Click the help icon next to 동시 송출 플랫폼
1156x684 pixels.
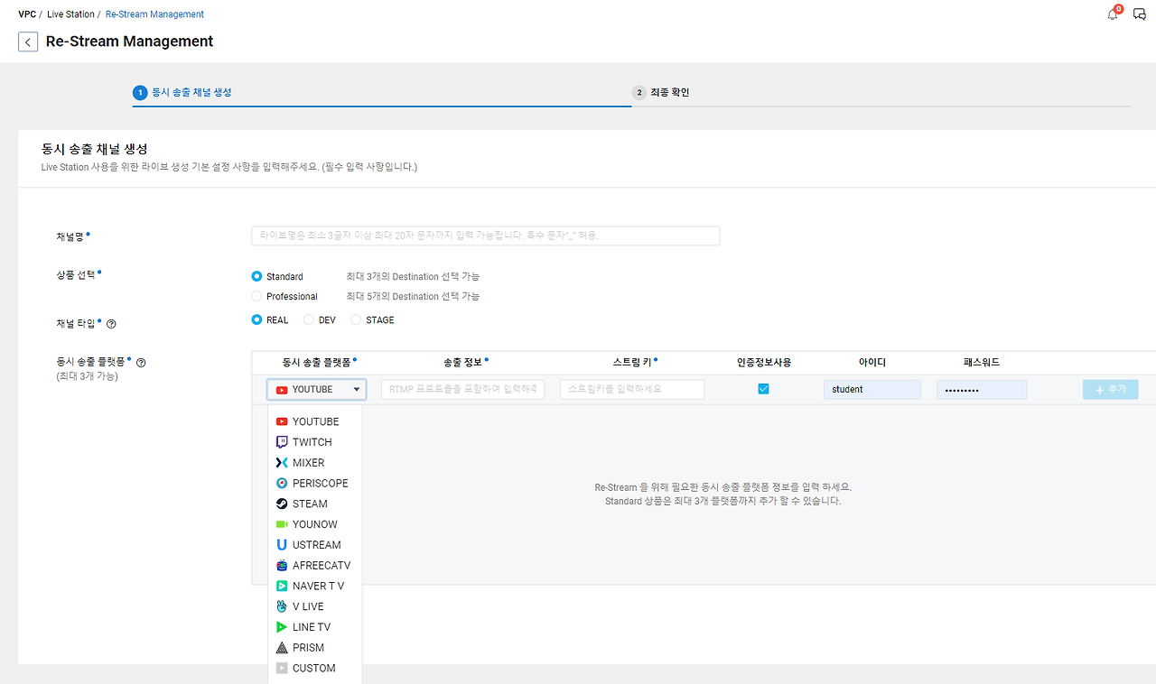pos(141,363)
